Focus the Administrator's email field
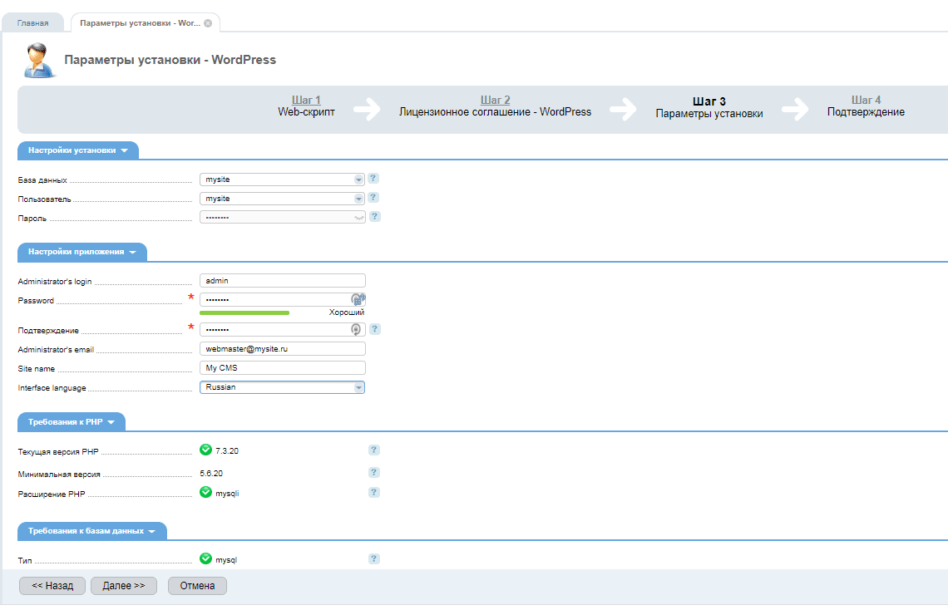The height and width of the screenshot is (610, 948). pos(283,349)
